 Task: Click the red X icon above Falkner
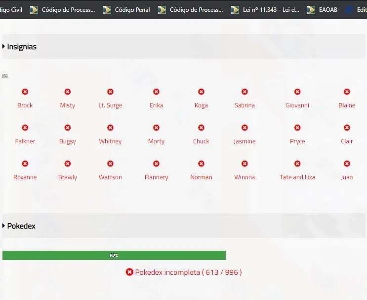25,128
